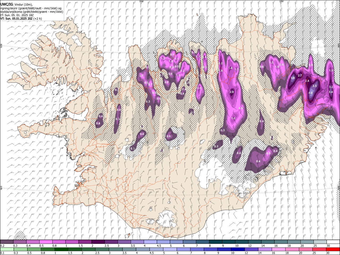
Task: Select bright pink top-row swatch 0.5 to 0.8
Action: (x=46, y=242)
